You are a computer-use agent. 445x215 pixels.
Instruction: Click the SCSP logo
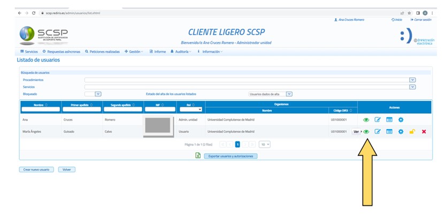tap(44, 36)
